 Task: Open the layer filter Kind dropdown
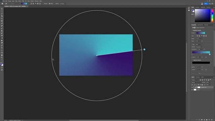coord(195,80)
